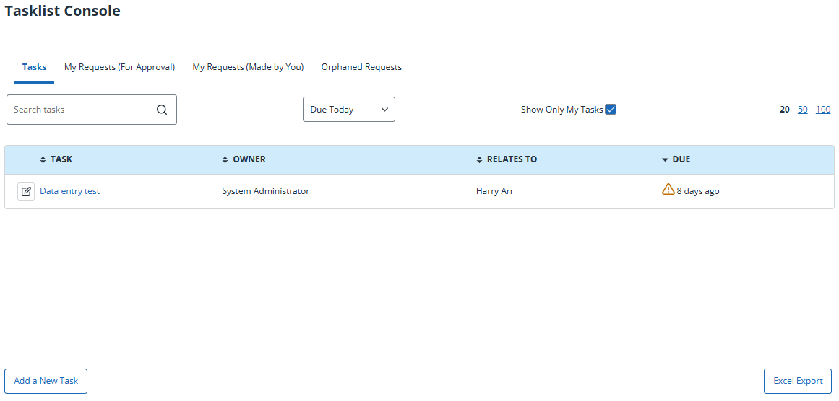Image resolution: width=839 pixels, height=401 pixels.
Task: Click the Add a New Task button
Action: pos(46,381)
